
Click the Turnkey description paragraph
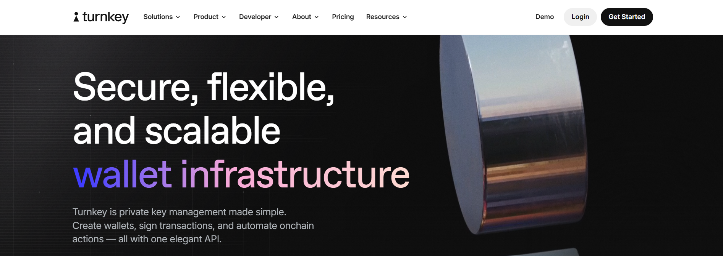[193, 226]
